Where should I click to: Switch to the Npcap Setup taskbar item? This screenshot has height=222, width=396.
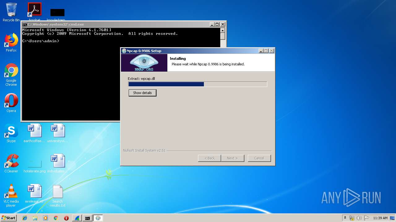pyautogui.click(x=98, y=218)
